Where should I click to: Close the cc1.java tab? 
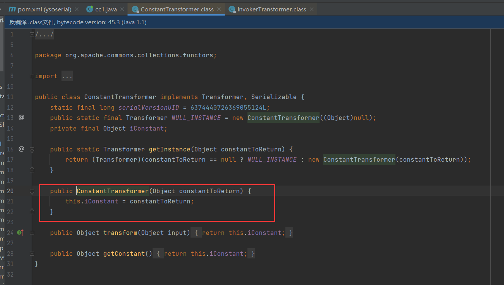click(x=122, y=9)
